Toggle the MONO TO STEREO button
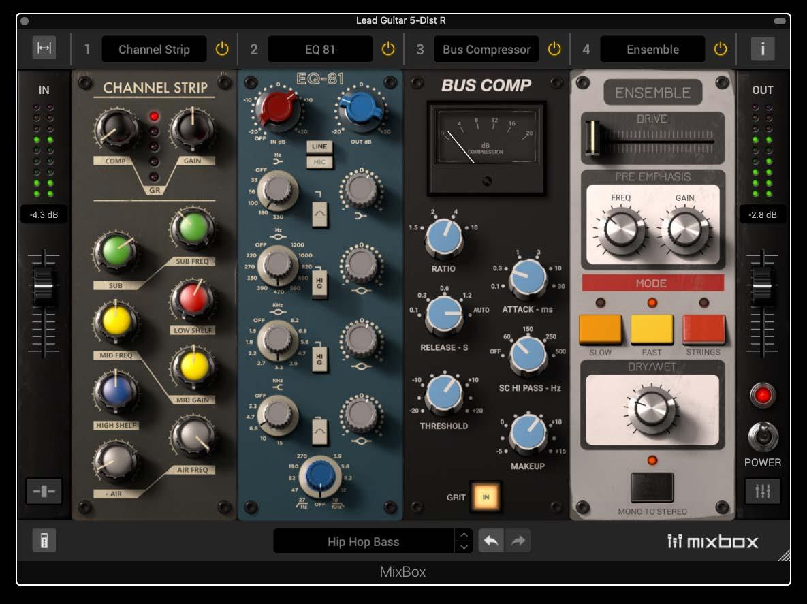 coord(652,487)
